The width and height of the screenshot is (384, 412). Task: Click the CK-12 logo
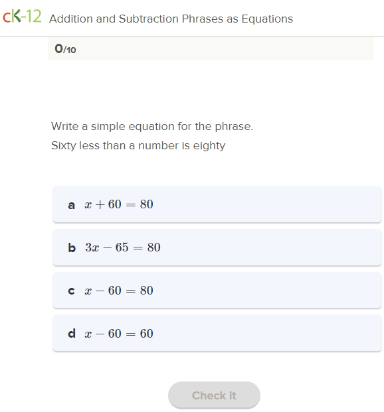pos(22,17)
